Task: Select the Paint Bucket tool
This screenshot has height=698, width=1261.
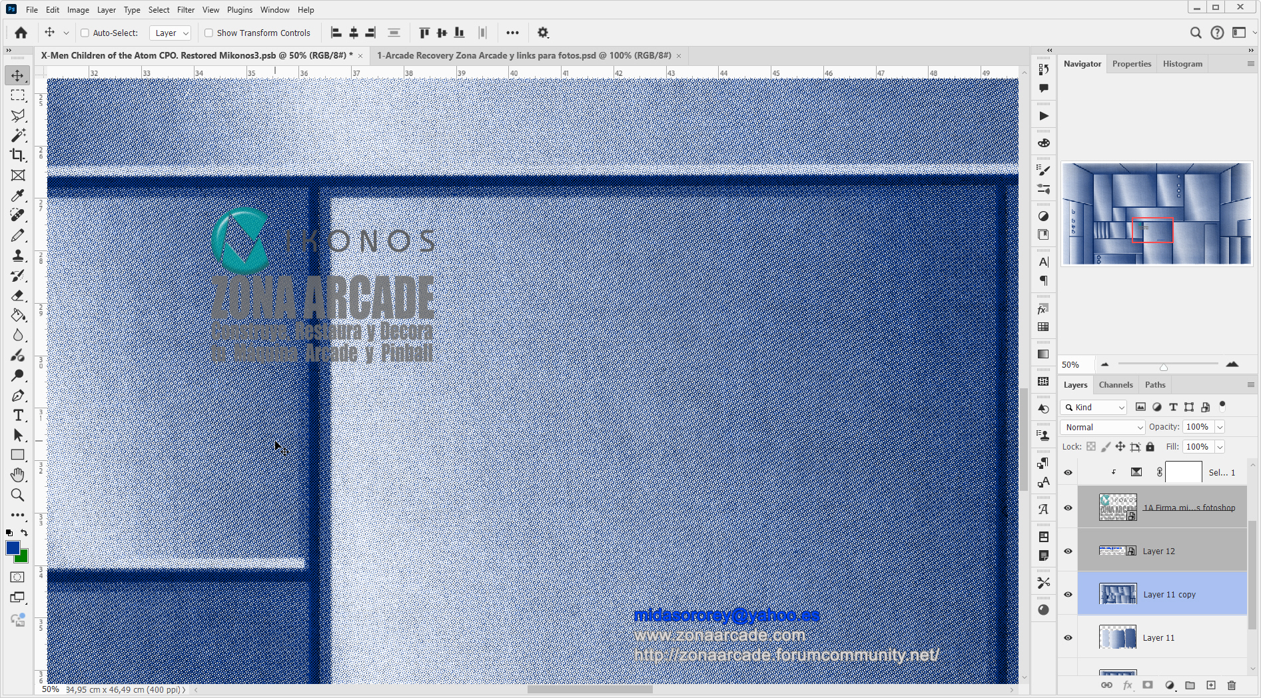Action: pos(18,315)
